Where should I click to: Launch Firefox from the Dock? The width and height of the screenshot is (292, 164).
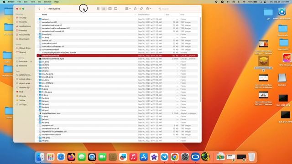(71, 157)
